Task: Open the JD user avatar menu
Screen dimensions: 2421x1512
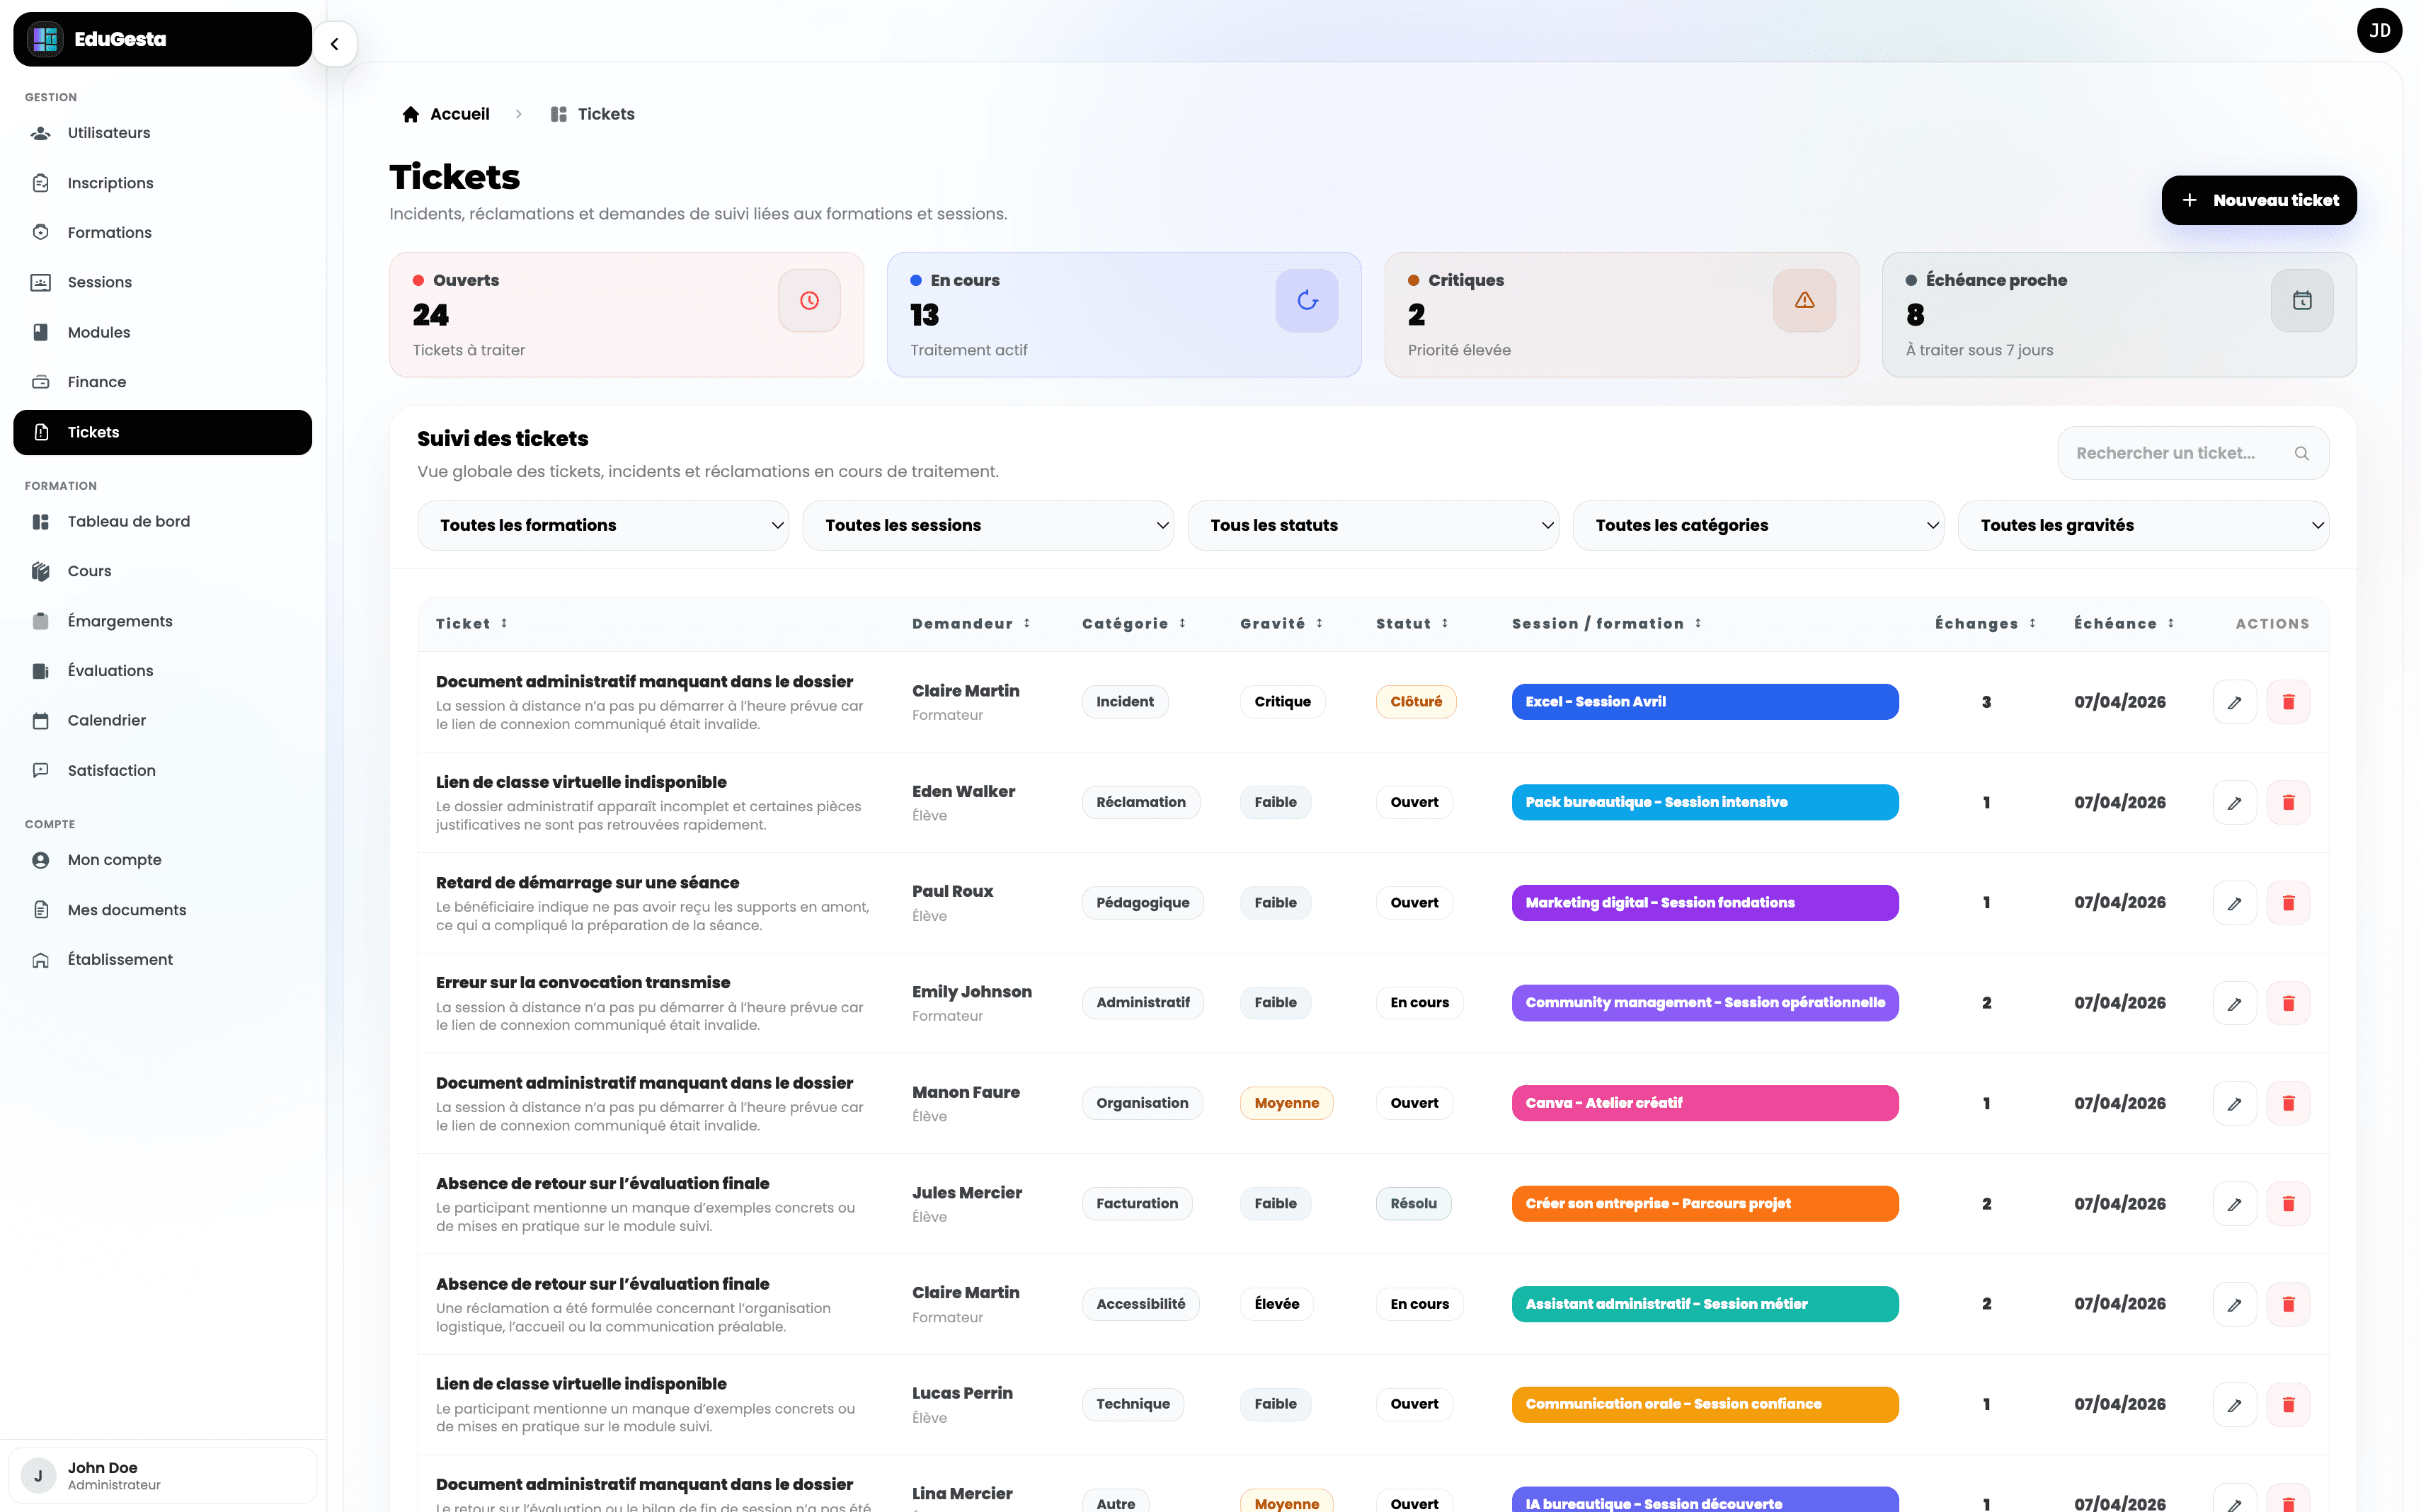Action: (2379, 31)
